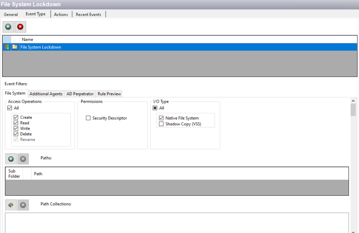Click the Path column header
The width and height of the screenshot is (359, 233).
click(x=190, y=174)
